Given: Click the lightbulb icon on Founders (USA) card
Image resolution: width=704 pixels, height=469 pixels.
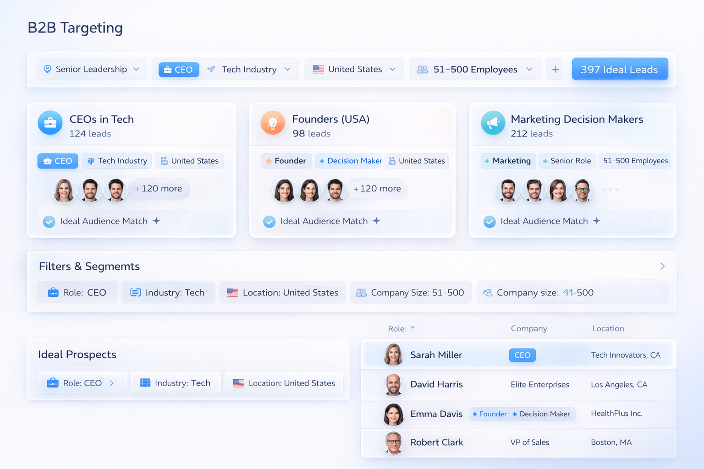Looking at the screenshot, I should pos(273,123).
